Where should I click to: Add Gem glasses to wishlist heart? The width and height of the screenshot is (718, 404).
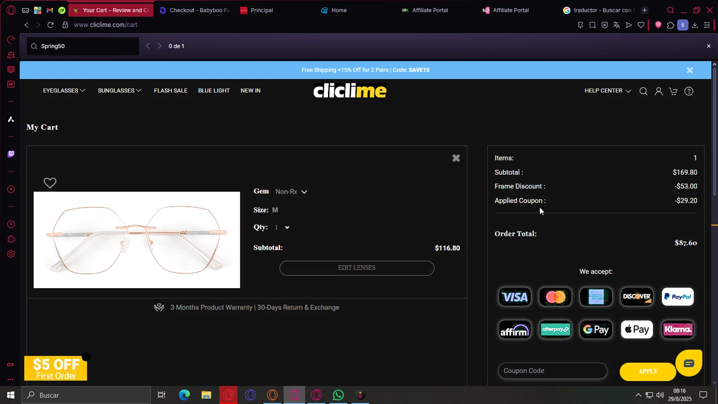tap(50, 183)
